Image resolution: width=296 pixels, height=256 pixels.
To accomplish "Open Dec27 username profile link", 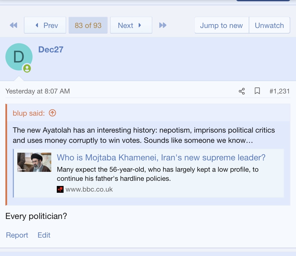I will point(51,50).
